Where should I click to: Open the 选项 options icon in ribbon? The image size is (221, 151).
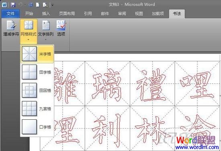click(61, 25)
